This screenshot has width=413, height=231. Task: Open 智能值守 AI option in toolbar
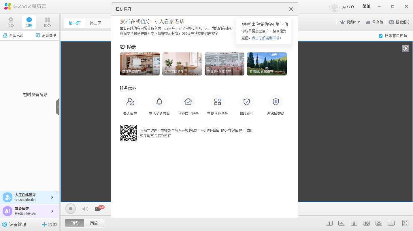(399, 22)
